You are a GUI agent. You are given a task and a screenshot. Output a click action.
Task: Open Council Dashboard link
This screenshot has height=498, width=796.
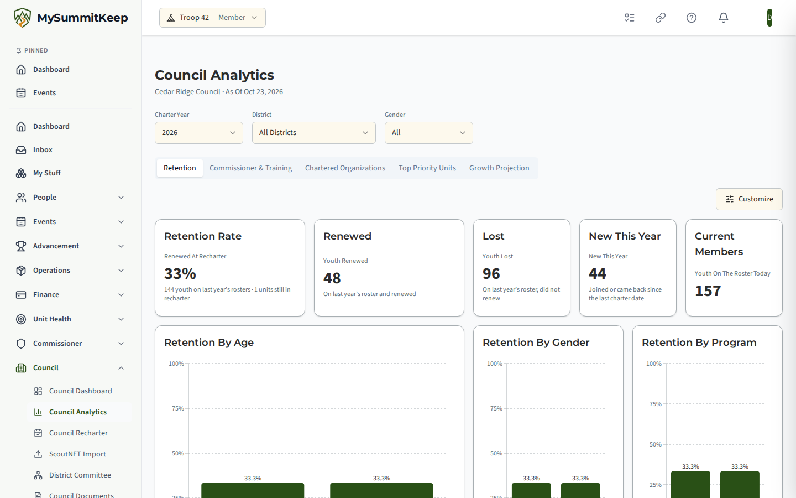80,391
